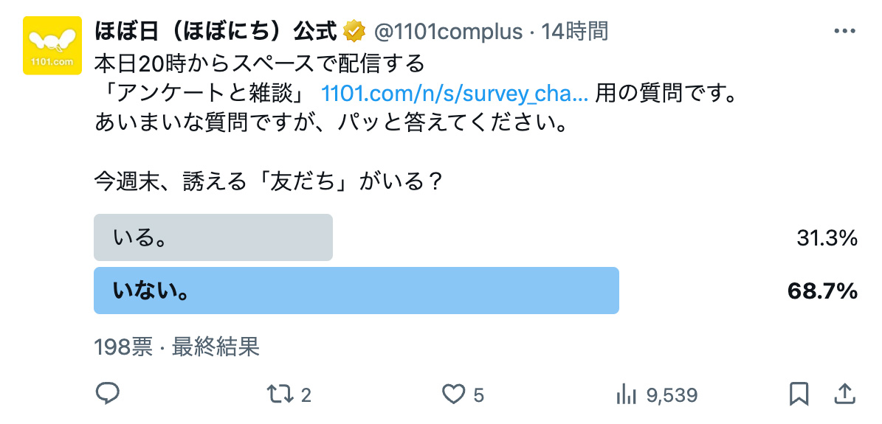This screenshot has width=882, height=424.
Task: Select the いる。 poll option bar
Action: coord(213,237)
